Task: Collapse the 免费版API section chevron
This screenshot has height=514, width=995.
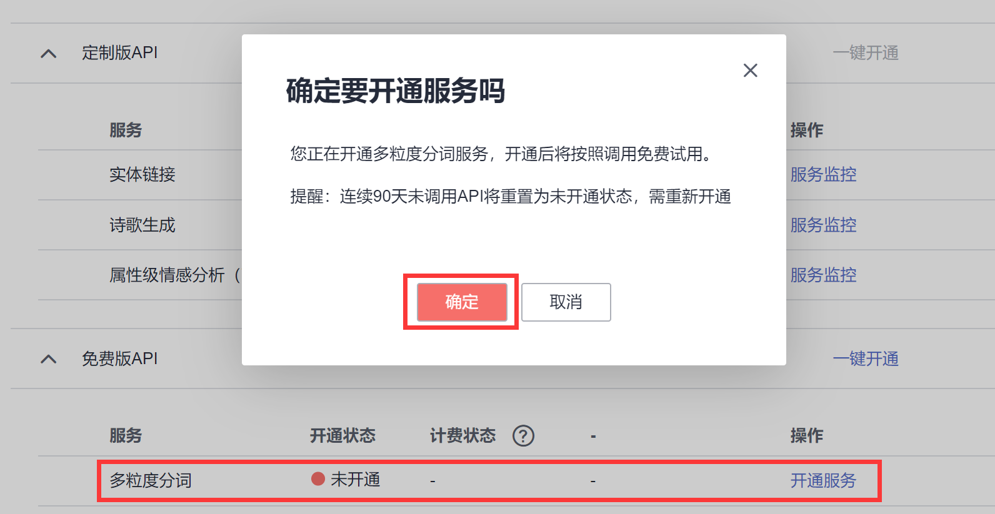Action: point(49,359)
